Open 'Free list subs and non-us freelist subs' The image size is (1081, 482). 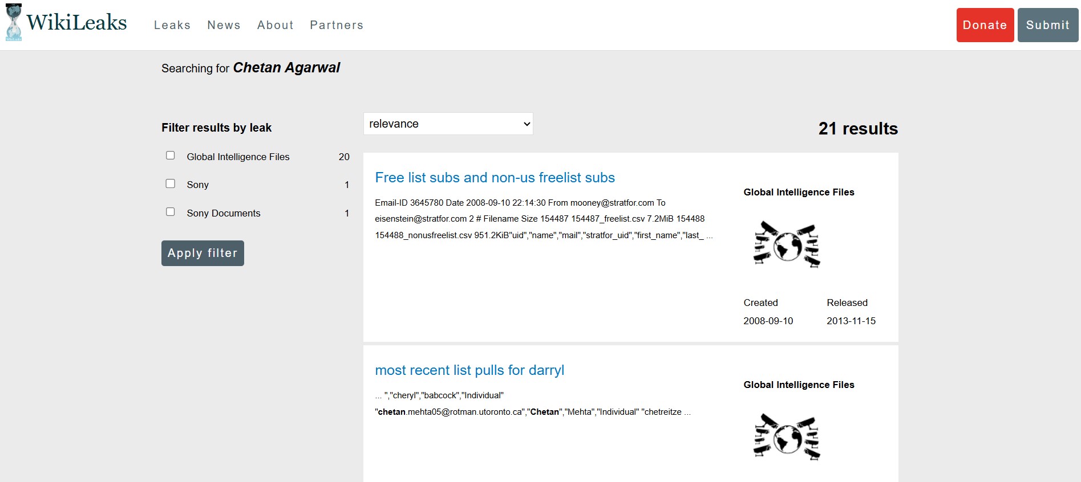[x=495, y=178]
